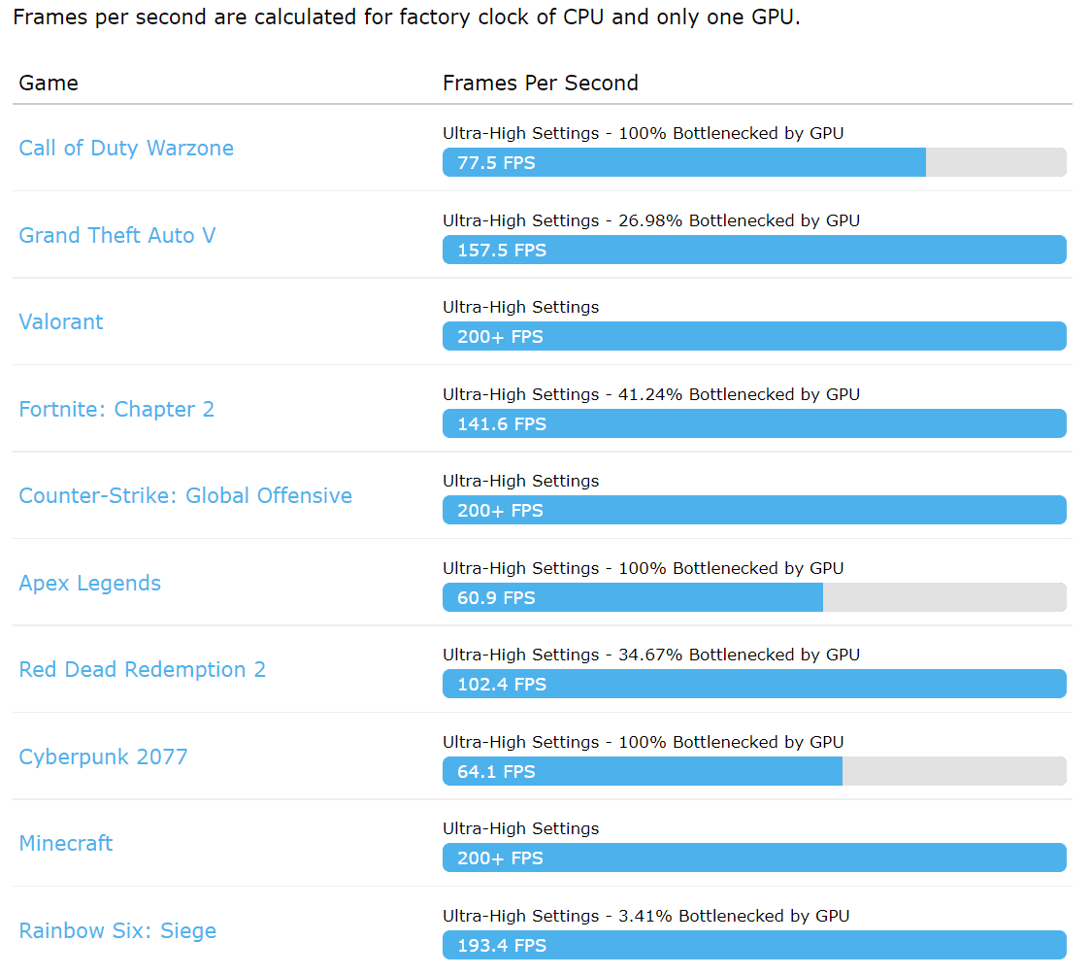
Task: Click Valorant's 200+ FPS bar
Action: tap(754, 337)
